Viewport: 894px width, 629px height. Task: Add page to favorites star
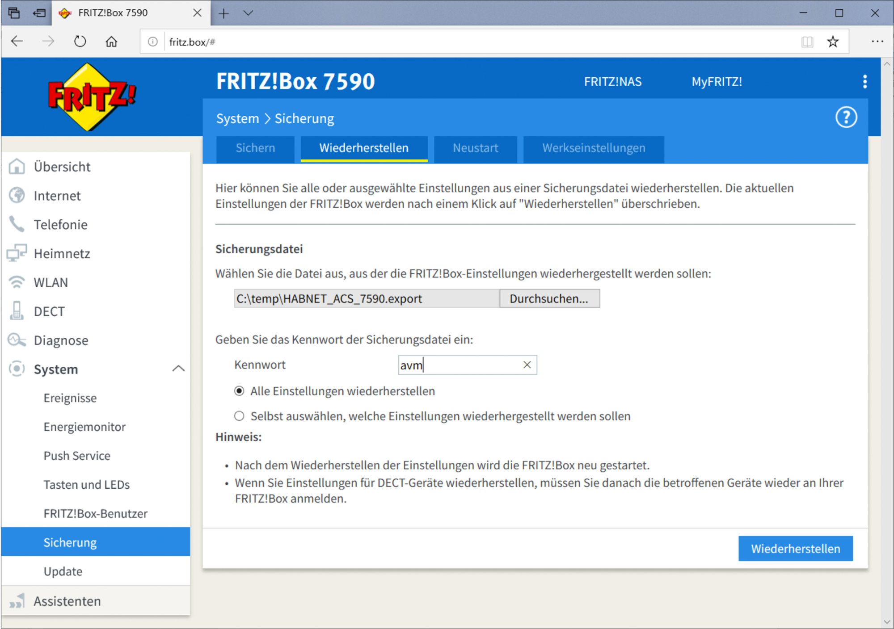coord(832,42)
